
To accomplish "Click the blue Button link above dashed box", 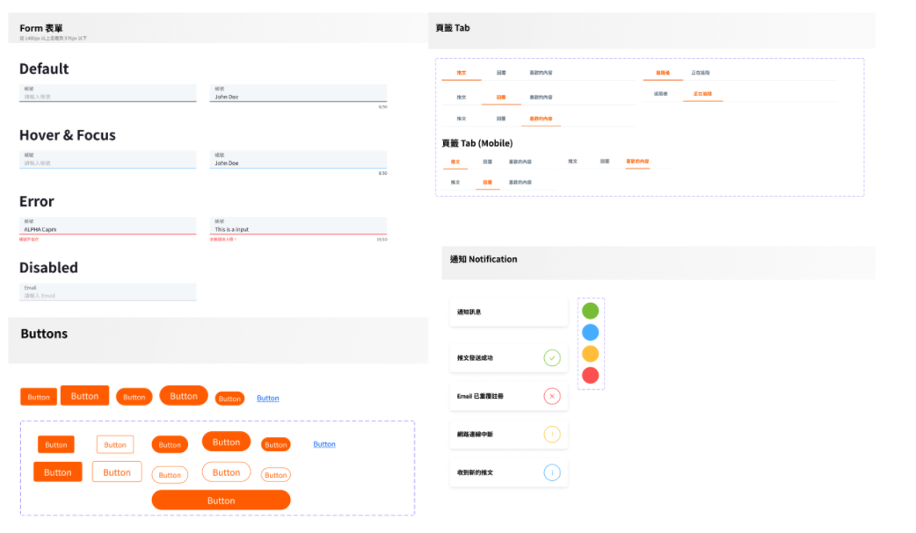I will click(268, 399).
